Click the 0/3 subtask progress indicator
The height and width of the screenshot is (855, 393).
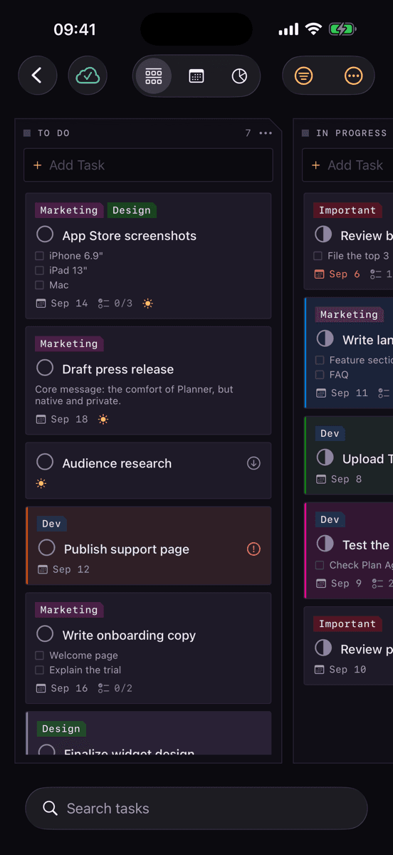tap(115, 304)
